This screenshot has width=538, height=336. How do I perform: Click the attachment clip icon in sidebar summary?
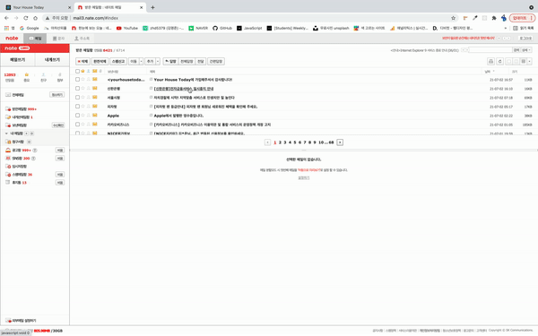point(60,74)
